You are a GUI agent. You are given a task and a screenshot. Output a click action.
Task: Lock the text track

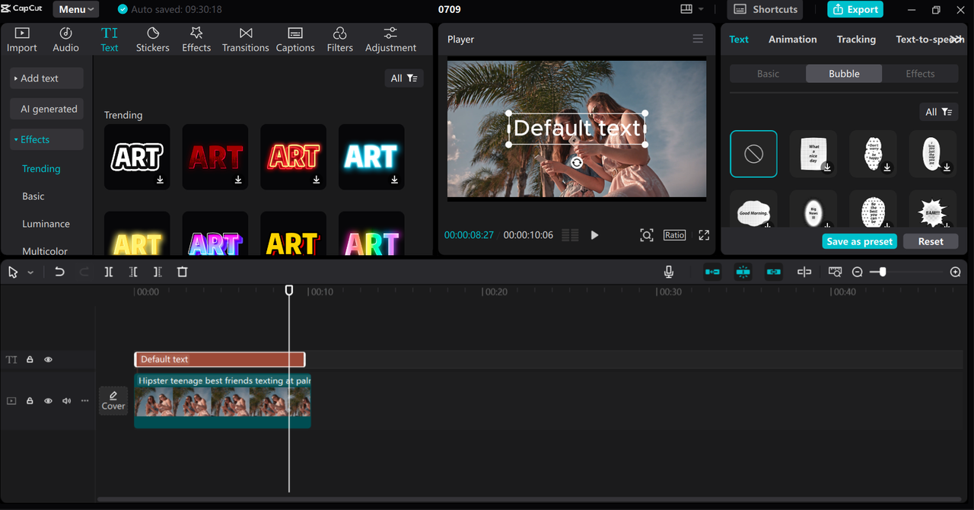point(30,359)
